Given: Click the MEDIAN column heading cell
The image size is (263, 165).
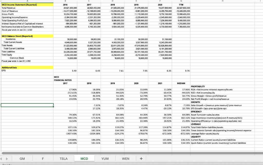Looking at the screenshot, I should pos(181,83).
